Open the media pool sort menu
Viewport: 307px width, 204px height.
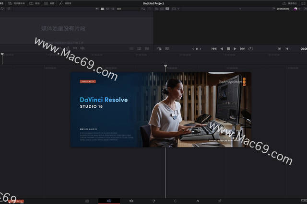143,9
